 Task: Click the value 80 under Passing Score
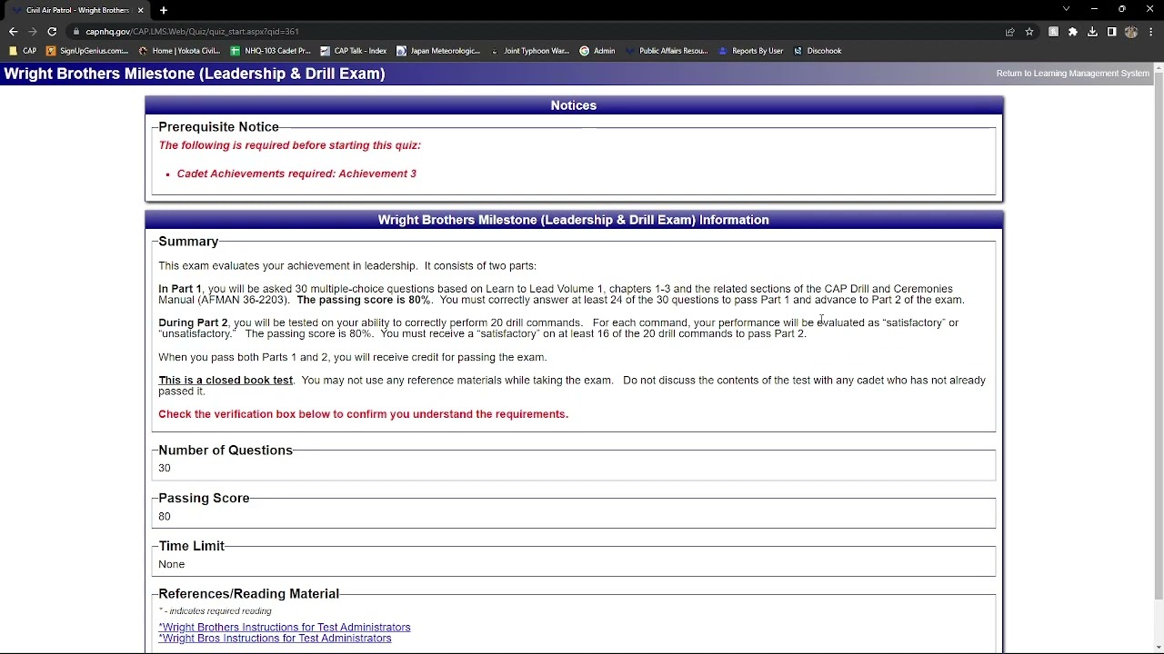pyautogui.click(x=165, y=517)
